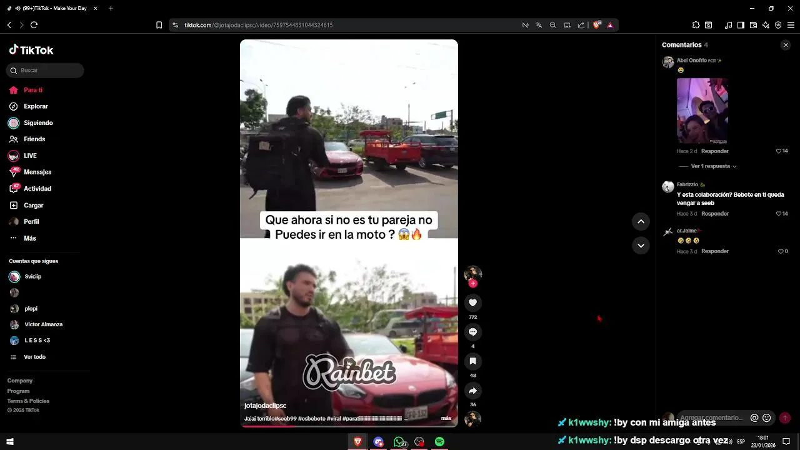Go to previous video up arrow

coord(641,221)
